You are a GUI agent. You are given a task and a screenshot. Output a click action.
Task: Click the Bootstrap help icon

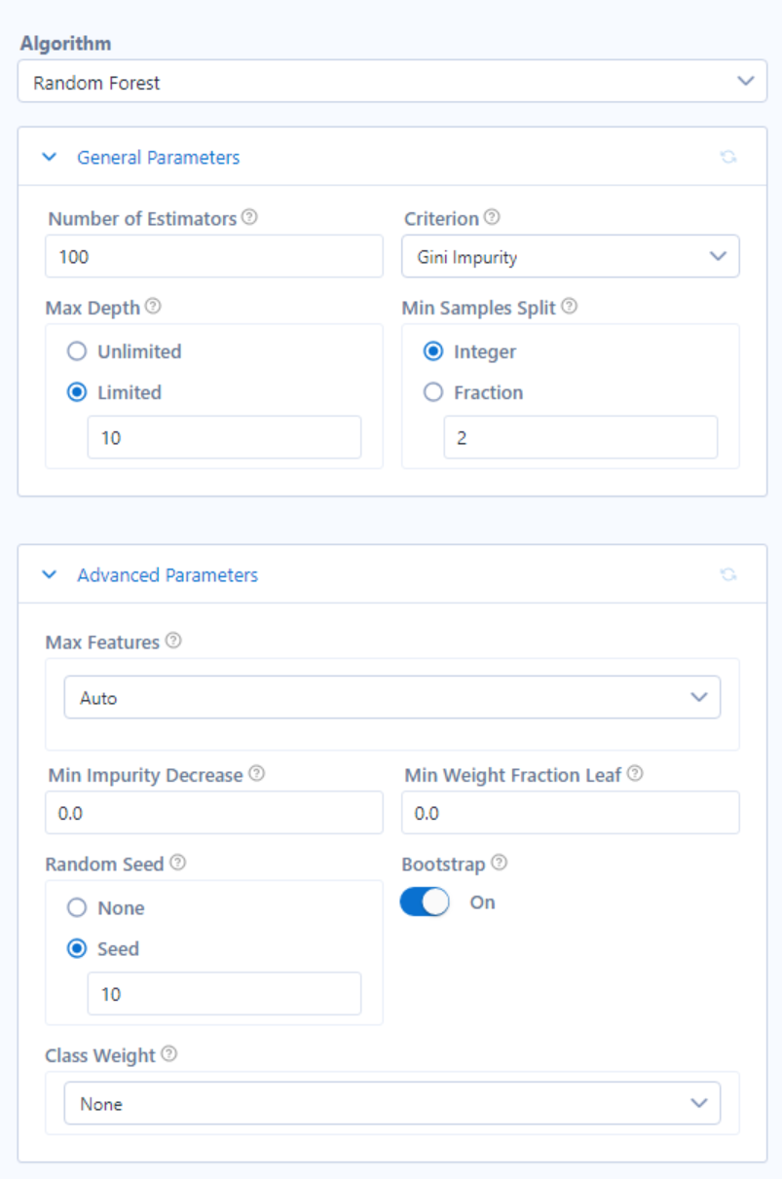pyautogui.click(x=500, y=863)
